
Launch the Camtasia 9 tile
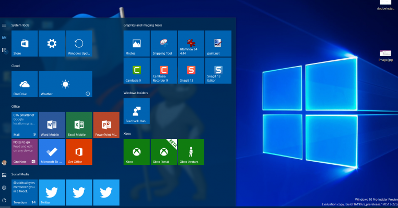[137, 71]
